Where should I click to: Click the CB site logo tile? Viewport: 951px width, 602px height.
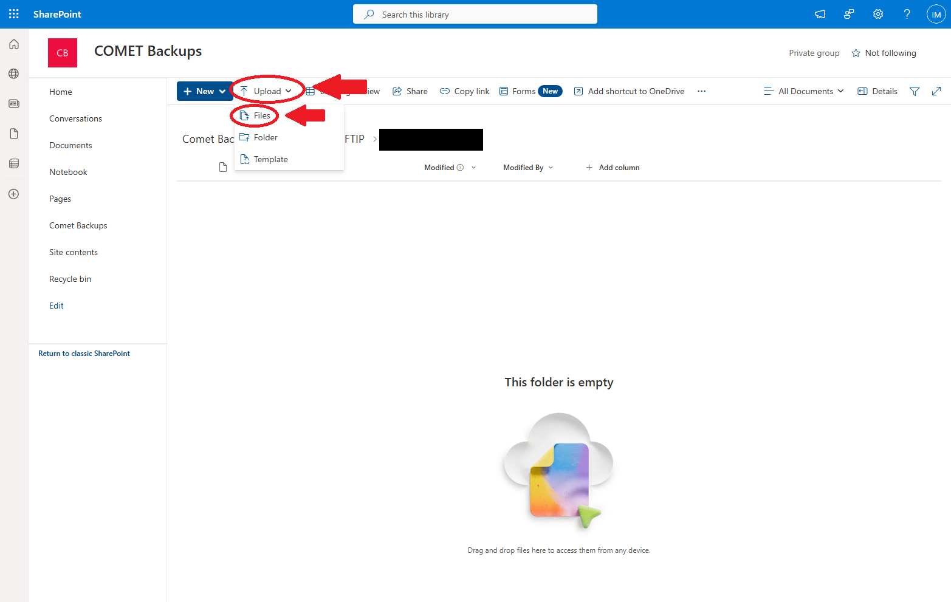click(63, 53)
